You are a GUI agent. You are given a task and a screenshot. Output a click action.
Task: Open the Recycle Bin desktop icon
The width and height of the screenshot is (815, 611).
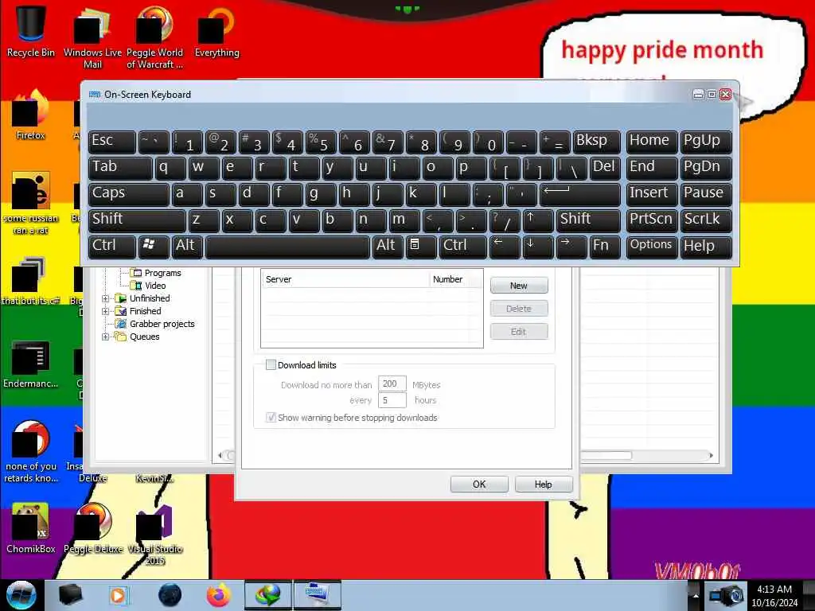pyautogui.click(x=30, y=31)
